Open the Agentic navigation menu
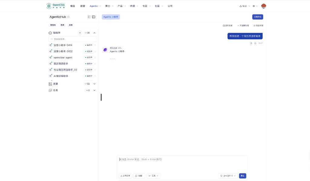The height and width of the screenshot is (181, 310). click(95, 6)
